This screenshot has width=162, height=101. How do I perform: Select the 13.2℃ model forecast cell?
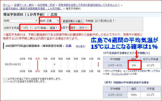point(150,65)
